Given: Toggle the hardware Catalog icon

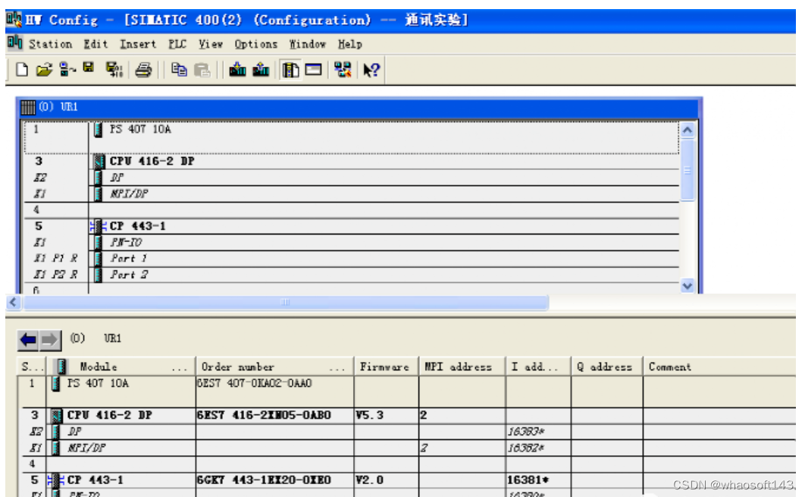Looking at the screenshot, I should [x=290, y=69].
